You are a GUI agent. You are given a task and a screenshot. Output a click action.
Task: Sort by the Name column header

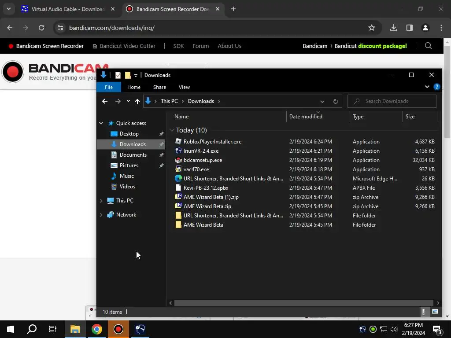pos(230,116)
